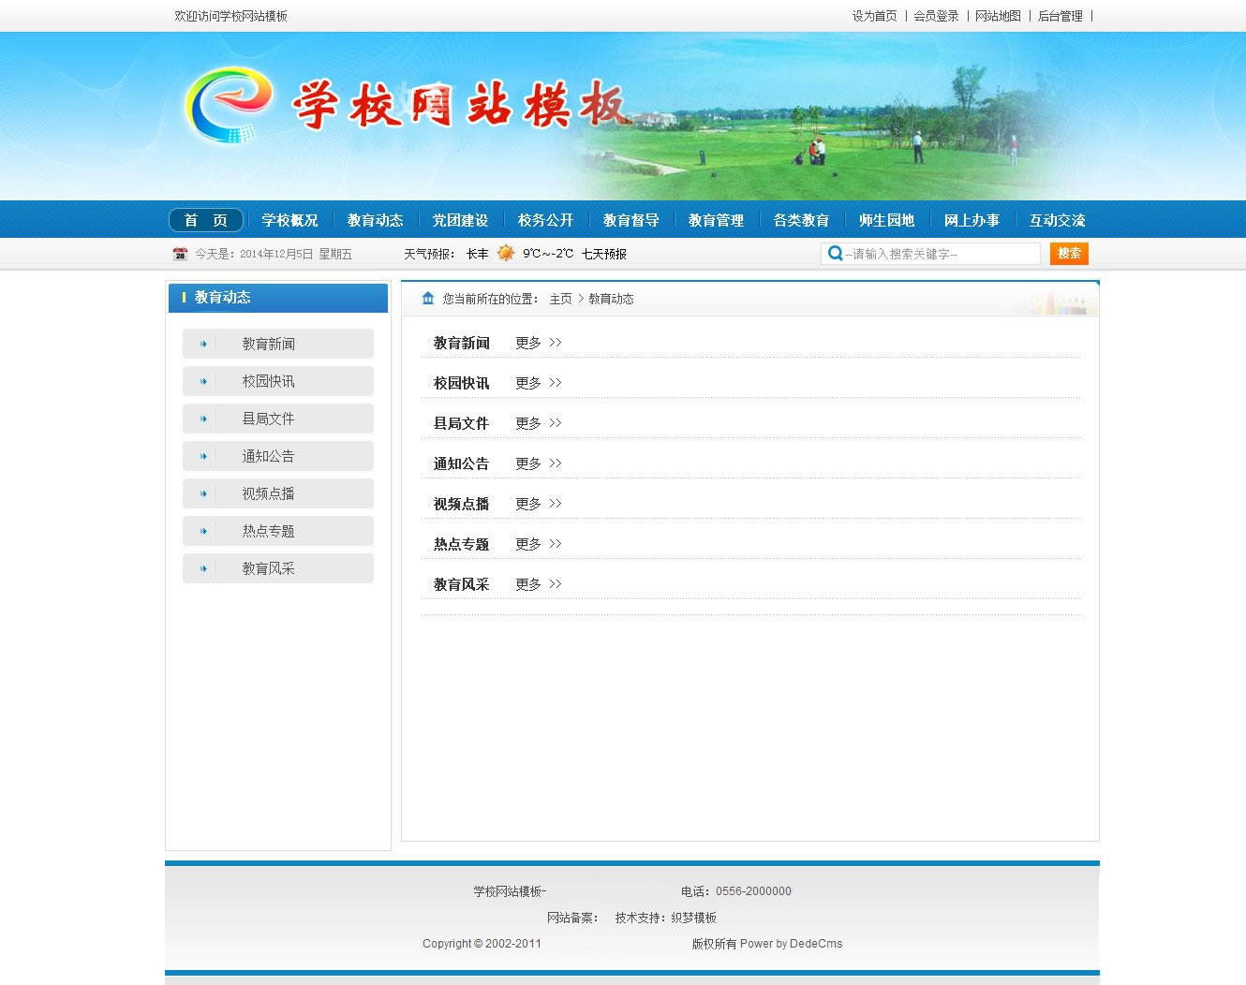
Task: Select 校园快讯 in the sidebar menu
Action: point(278,381)
